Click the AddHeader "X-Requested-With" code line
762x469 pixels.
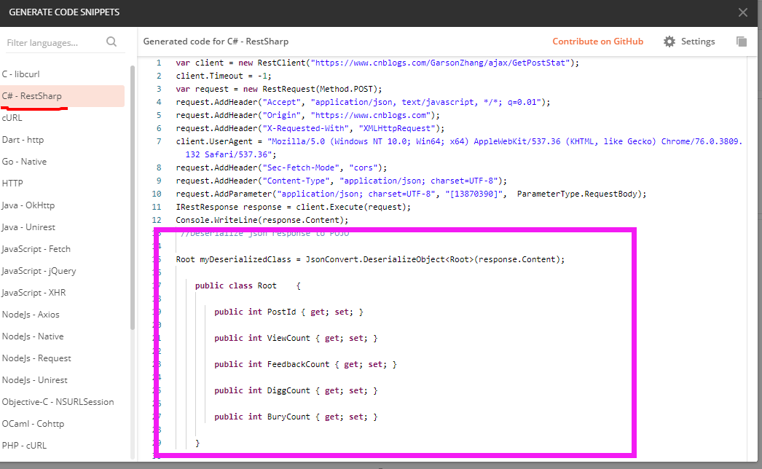310,128
